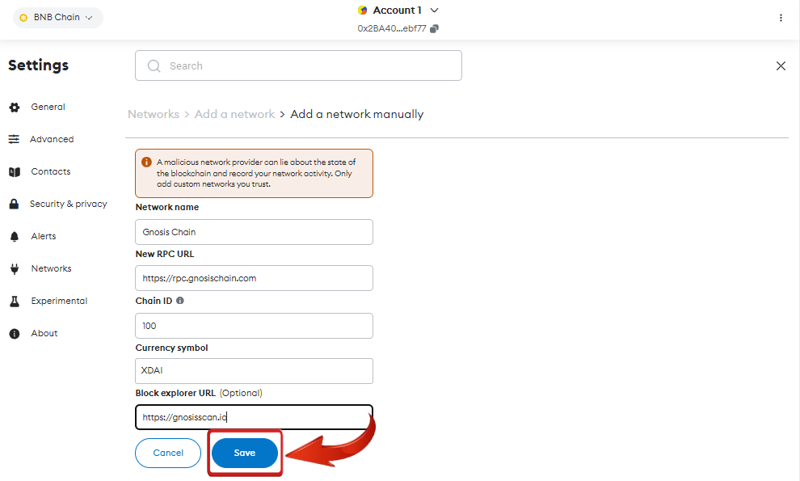
Task: Expand the BNB Chain network dropdown
Action: click(x=57, y=17)
